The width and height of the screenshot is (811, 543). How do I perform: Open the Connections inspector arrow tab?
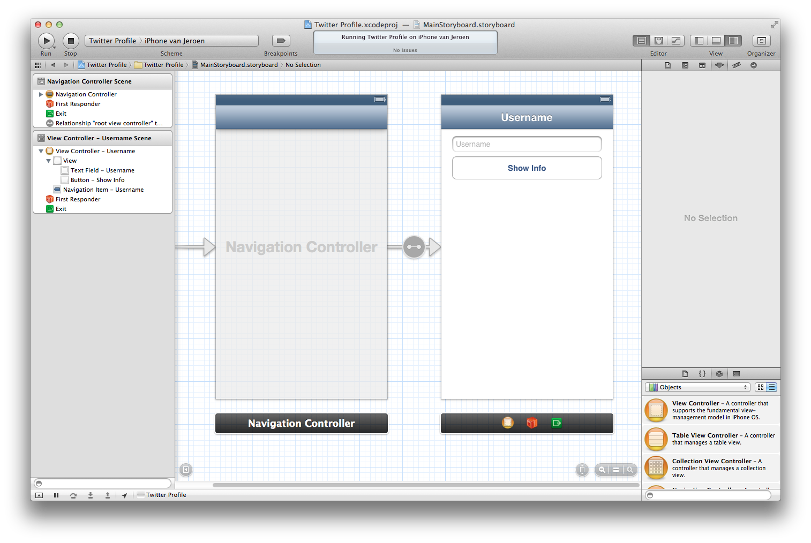[754, 65]
